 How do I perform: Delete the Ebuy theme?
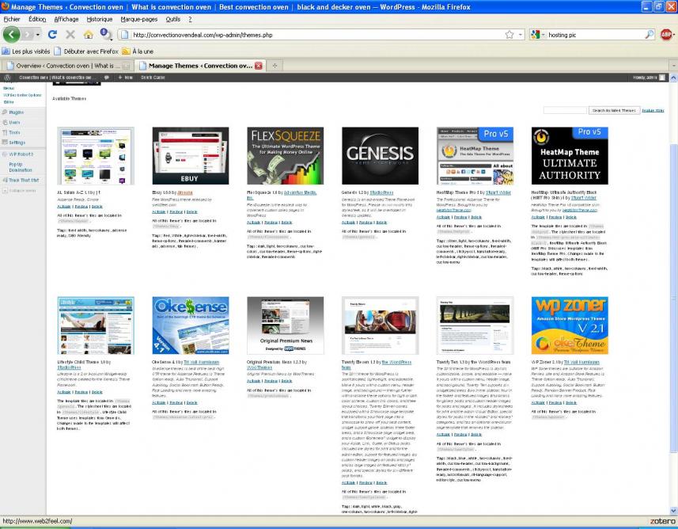(192, 212)
